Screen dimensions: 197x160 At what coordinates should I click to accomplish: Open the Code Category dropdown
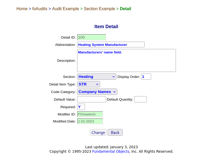[x=97, y=92]
